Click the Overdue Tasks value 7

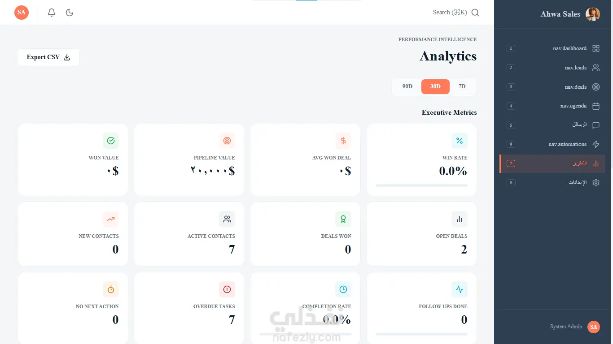pyautogui.click(x=232, y=320)
